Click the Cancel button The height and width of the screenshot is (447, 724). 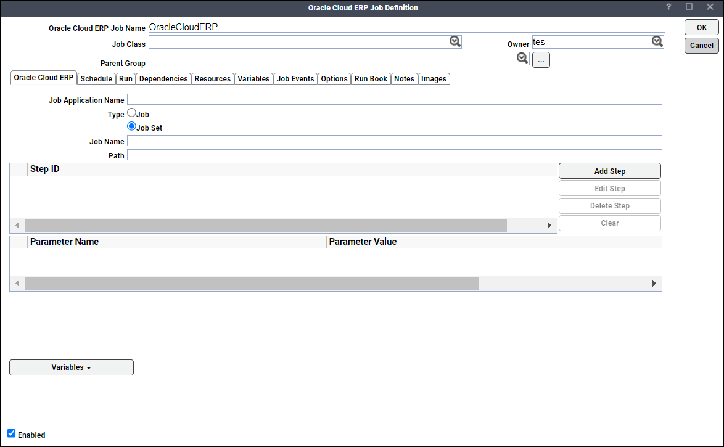click(x=701, y=45)
